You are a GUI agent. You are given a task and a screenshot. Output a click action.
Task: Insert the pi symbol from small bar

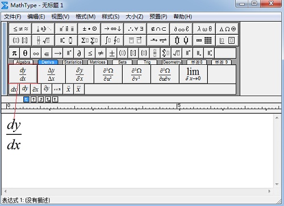pyautogui.click(x=14, y=53)
